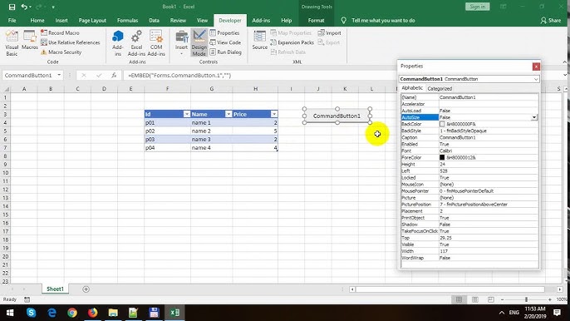Switch to Page Layout view in status bar

click(474, 299)
